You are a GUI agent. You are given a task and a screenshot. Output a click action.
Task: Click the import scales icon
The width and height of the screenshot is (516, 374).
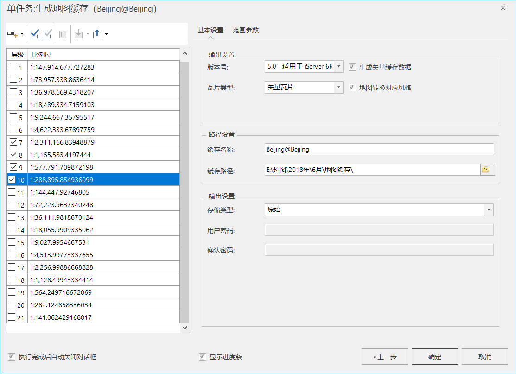pyautogui.click(x=78, y=34)
